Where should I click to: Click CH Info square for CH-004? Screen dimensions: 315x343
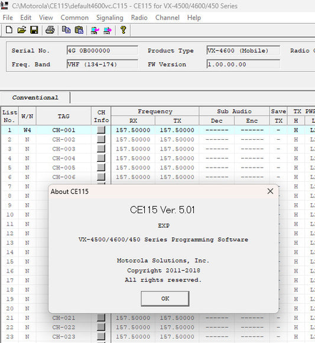101,158
